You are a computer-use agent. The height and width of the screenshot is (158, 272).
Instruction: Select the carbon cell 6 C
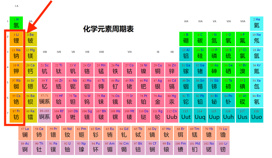pos(200,39)
